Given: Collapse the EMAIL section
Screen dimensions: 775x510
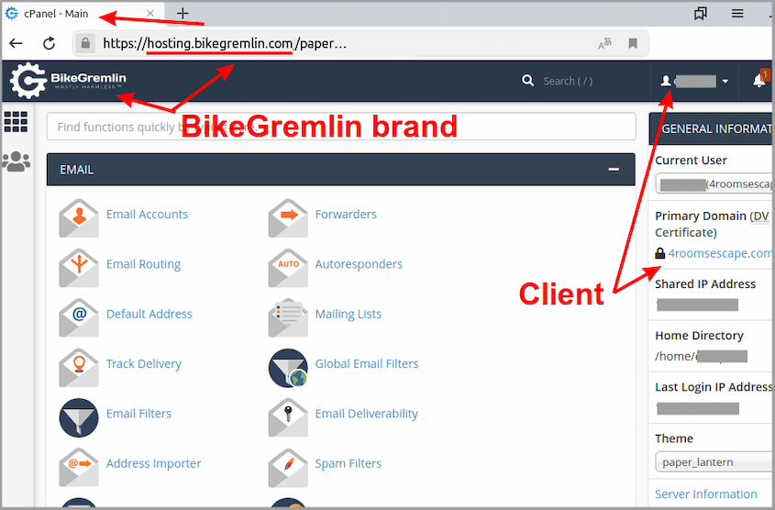Looking at the screenshot, I should 614,170.
